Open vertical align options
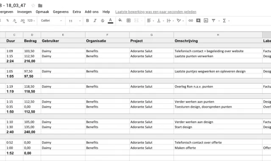Image resolution: width=271 pixels, height=161 pixels. pos(159,21)
